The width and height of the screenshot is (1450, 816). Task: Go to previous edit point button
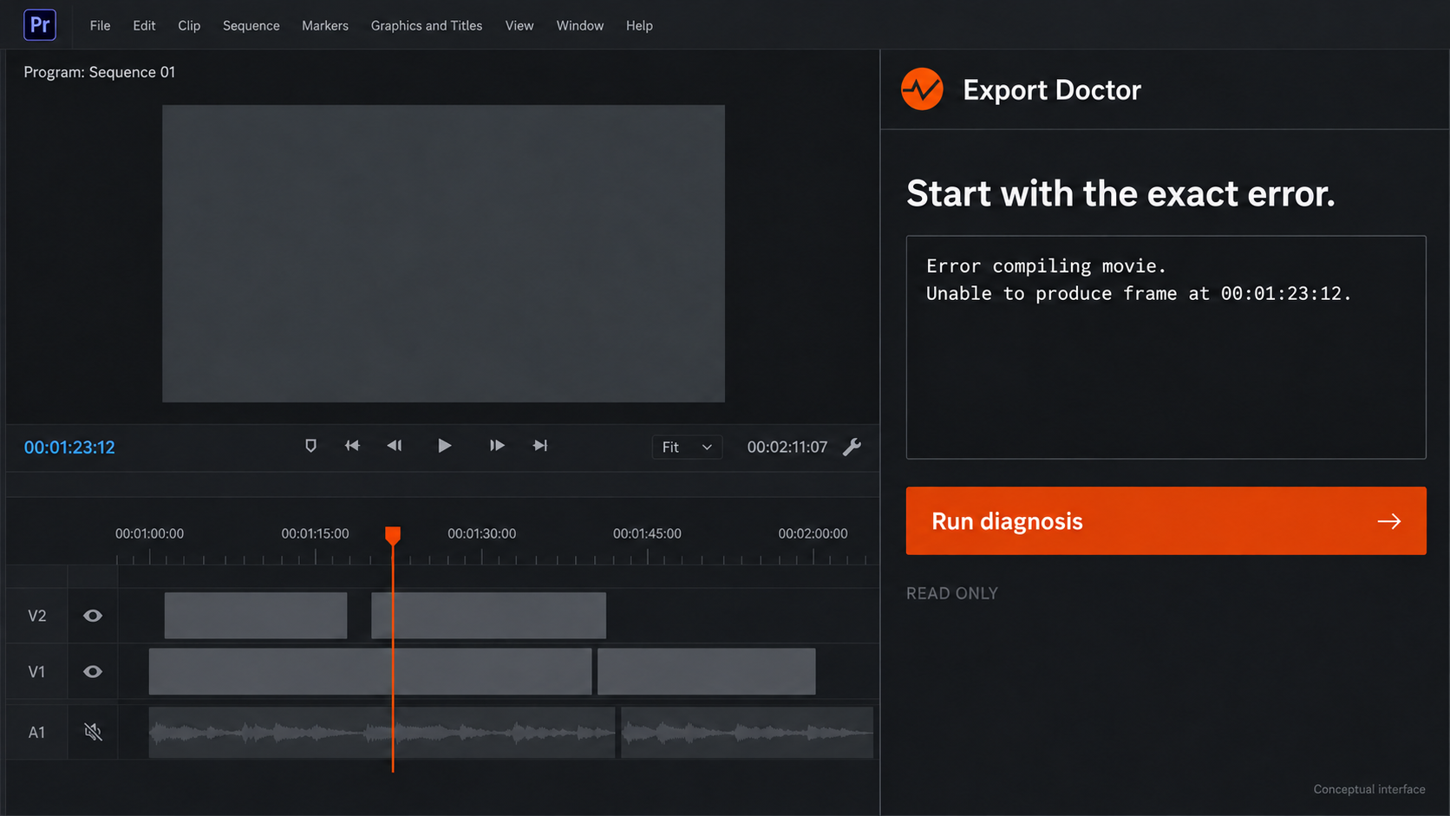tap(352, 446)
